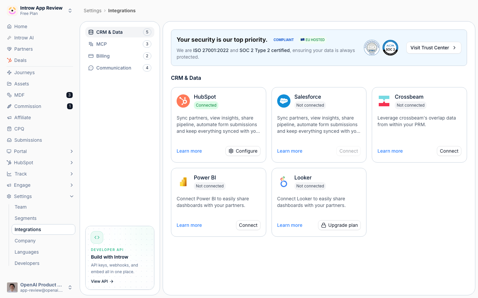Click the Looker Upgrade plan button
Image resolution: width=478 pixels, height=298 pixels.
tap(340, 225)
